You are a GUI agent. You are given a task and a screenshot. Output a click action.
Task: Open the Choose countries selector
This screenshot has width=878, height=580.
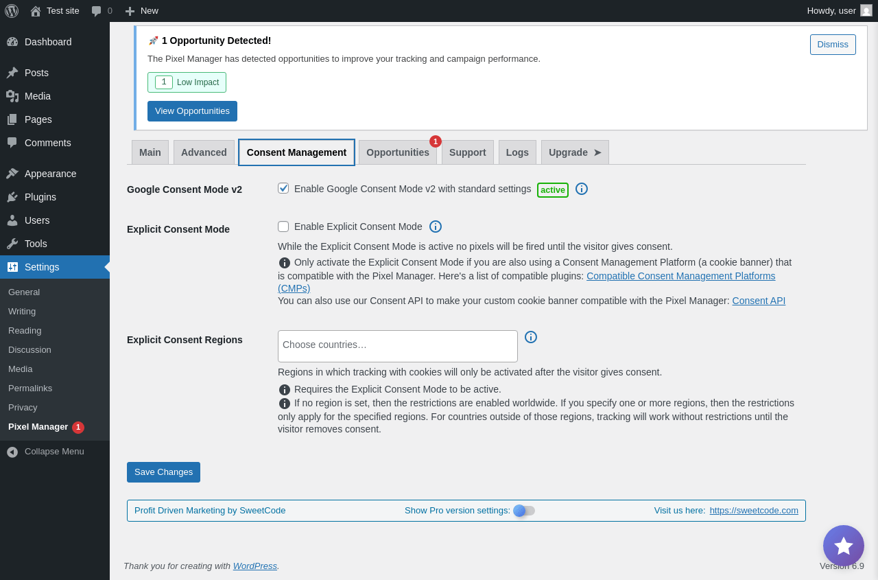(398, 346)
